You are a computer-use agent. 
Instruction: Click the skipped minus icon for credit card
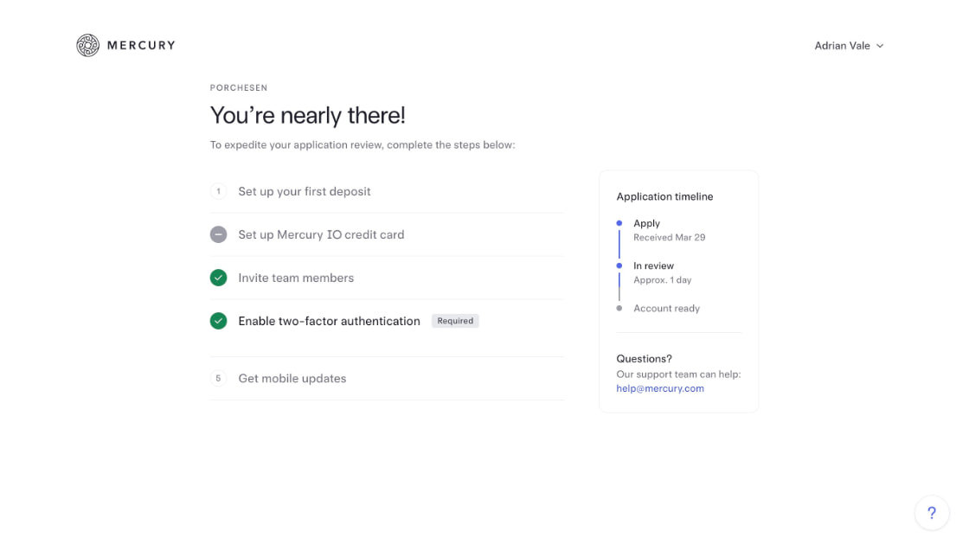(218, 234)
